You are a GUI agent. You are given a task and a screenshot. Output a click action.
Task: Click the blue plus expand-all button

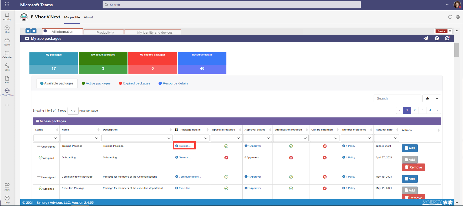pos(28,31)
